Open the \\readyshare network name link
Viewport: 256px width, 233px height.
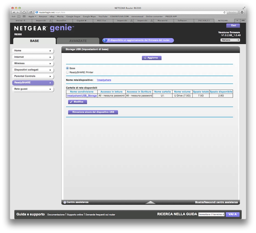click(104, 80)
